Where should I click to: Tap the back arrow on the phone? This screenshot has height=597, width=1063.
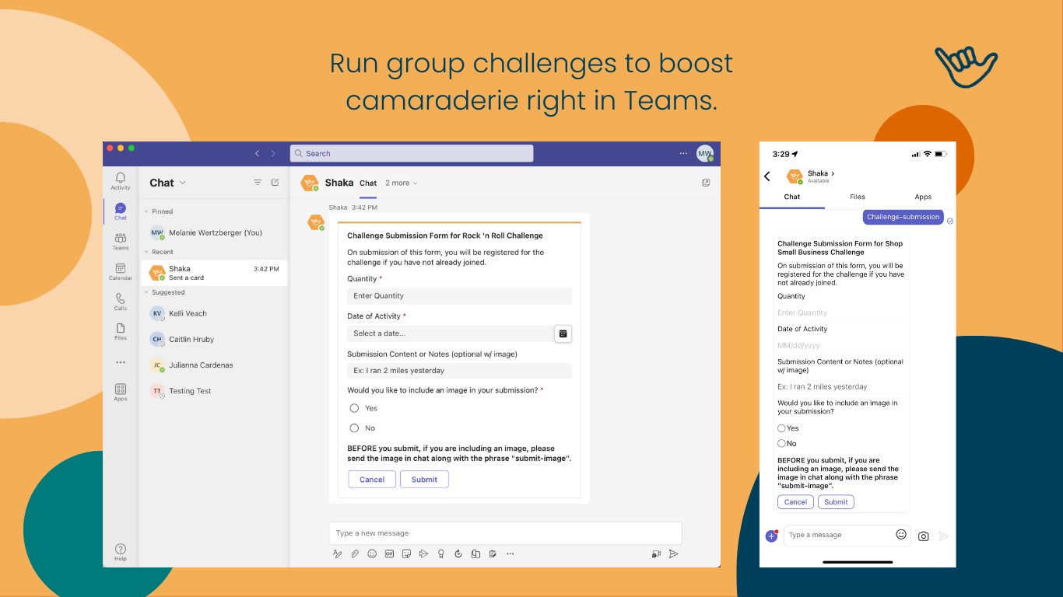coord(767,176)
